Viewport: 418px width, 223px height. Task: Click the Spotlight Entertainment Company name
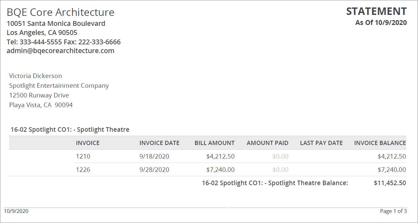(59, 85)
